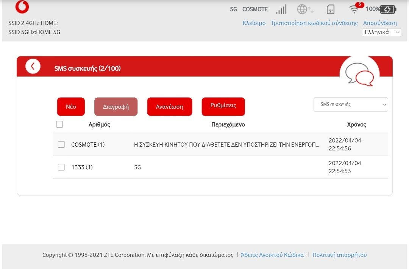Click the COSMOTE operator name in header
Viewport: 409px width, 269px height.
pos(255,9)
